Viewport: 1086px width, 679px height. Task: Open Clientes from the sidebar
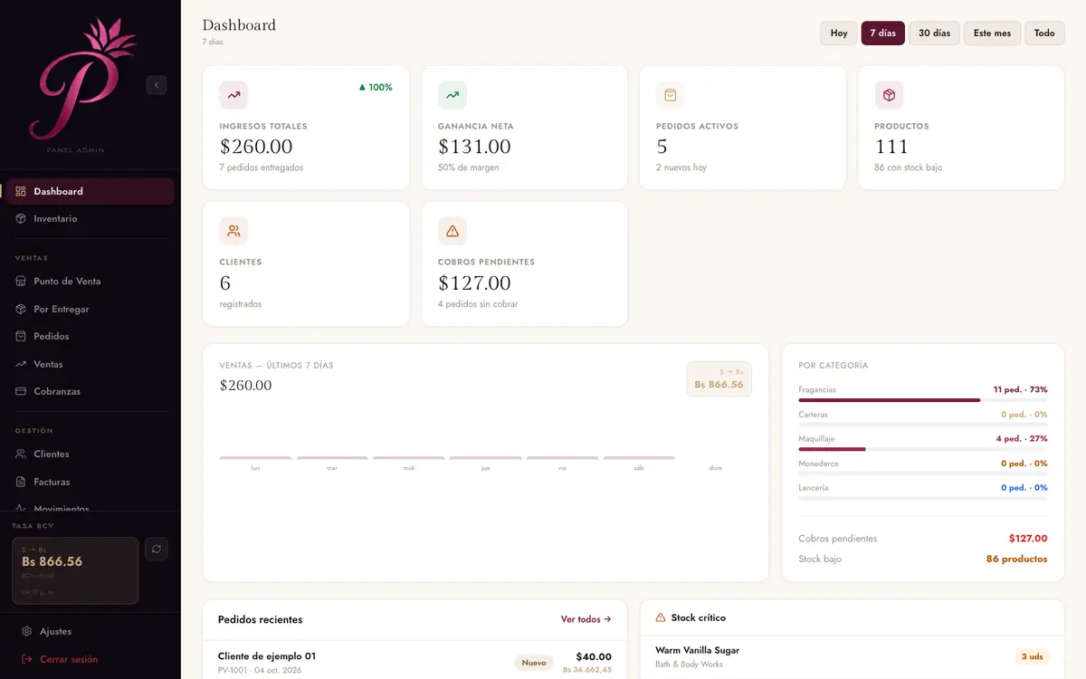tap(90, 454)
